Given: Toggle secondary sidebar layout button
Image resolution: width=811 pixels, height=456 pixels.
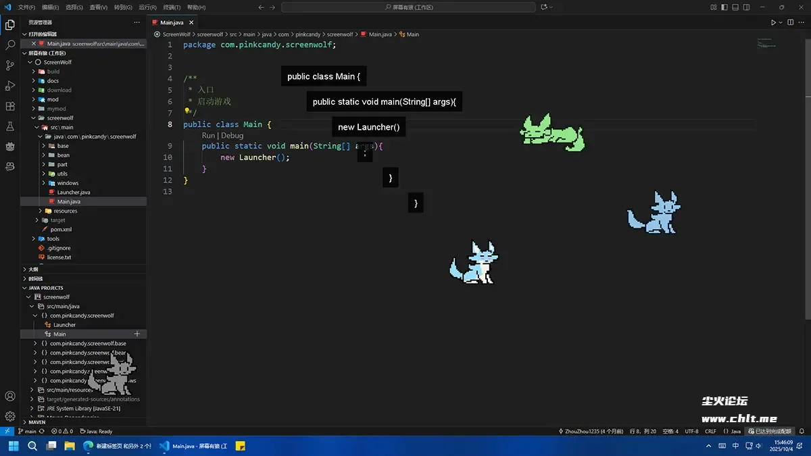Looking at the screenshot, I should coord(745,7).
